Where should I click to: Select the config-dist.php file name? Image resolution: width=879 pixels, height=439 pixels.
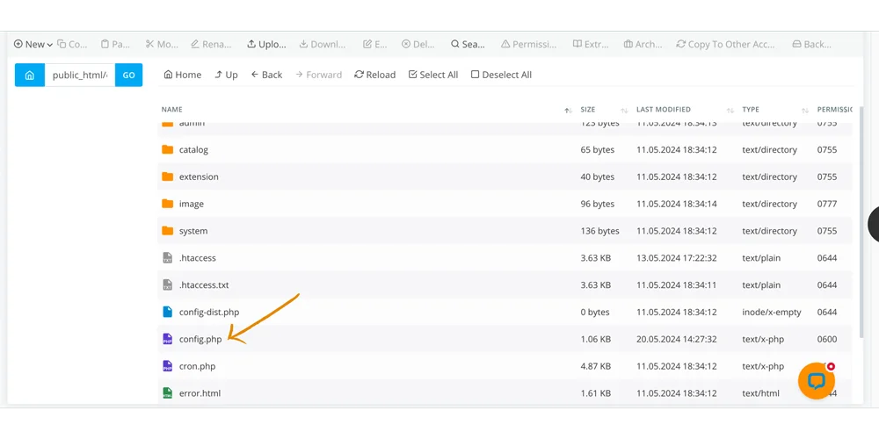pos(209,312)
